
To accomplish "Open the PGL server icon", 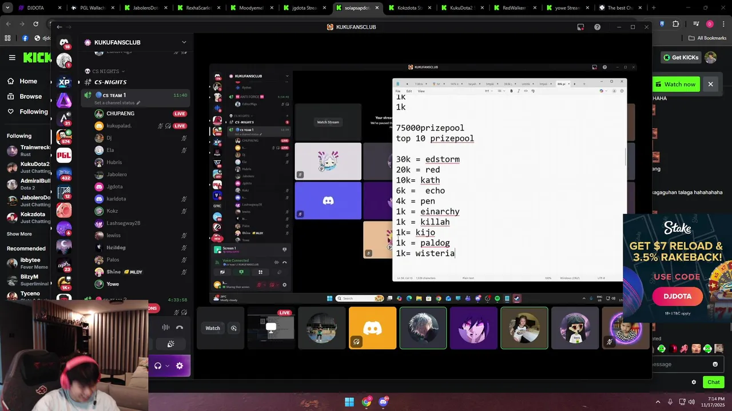I will pyautogui.click(x=64, y=155).
